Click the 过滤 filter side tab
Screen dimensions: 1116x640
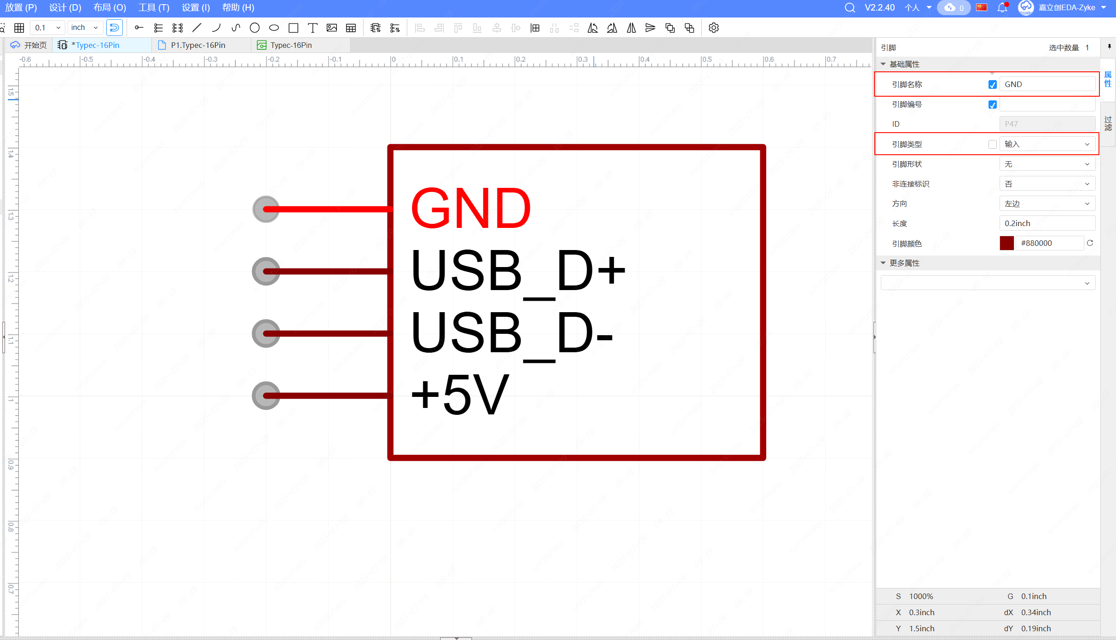click(1108, 123)
